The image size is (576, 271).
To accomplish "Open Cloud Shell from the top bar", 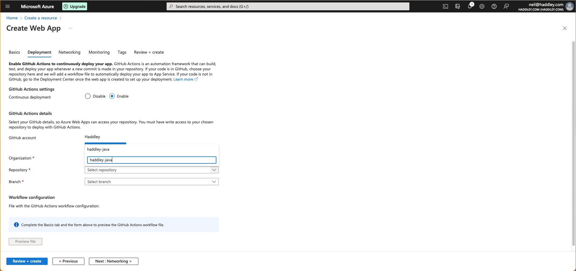I will pos(446,6).
